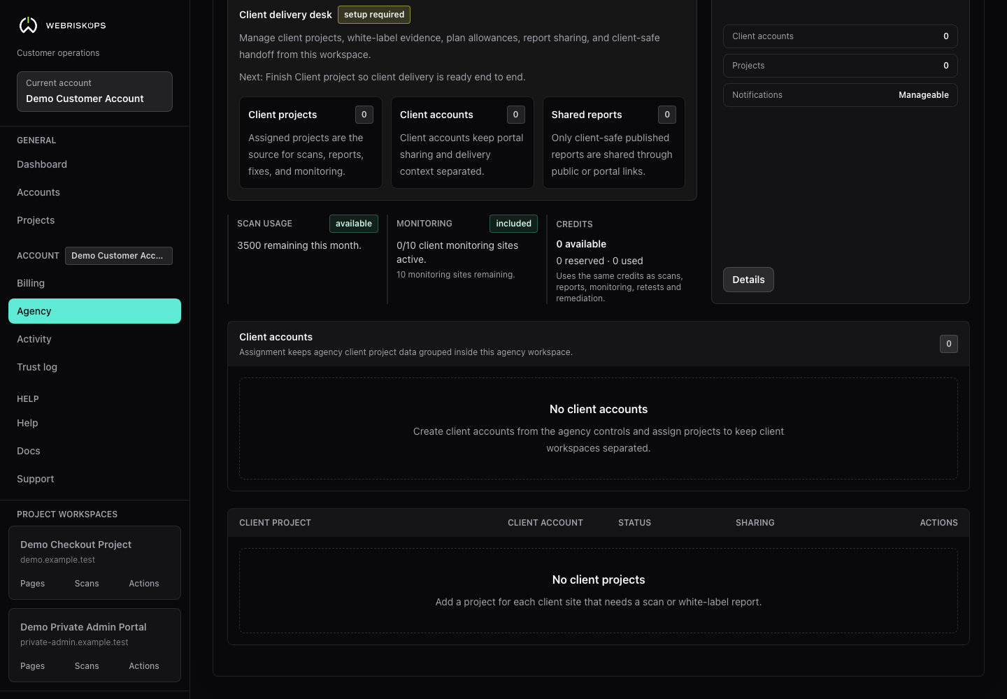The width and height of the screenshot is (1007, 699).
Task: Click the ACTIONS column header
Action: pyautogui.click(x=938, y=523)
